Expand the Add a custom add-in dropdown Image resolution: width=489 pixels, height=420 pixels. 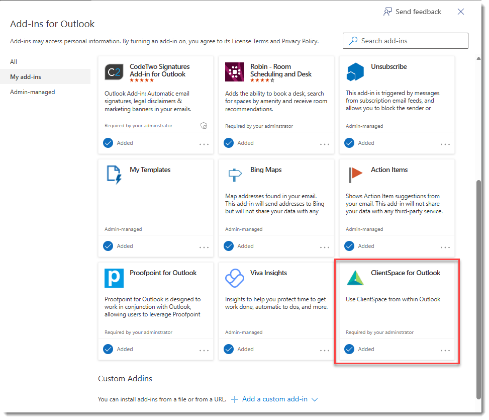[315, 399]
